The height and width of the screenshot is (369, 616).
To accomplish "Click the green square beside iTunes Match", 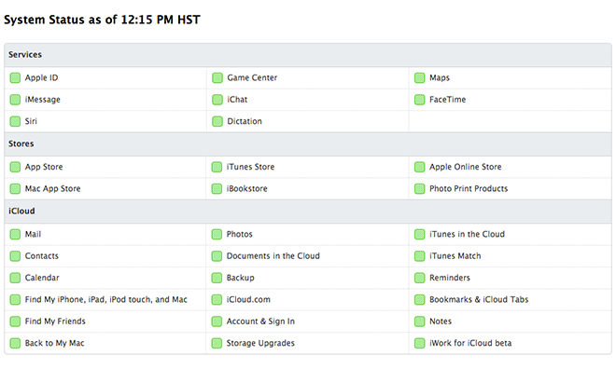I will [x=420, y=256].
